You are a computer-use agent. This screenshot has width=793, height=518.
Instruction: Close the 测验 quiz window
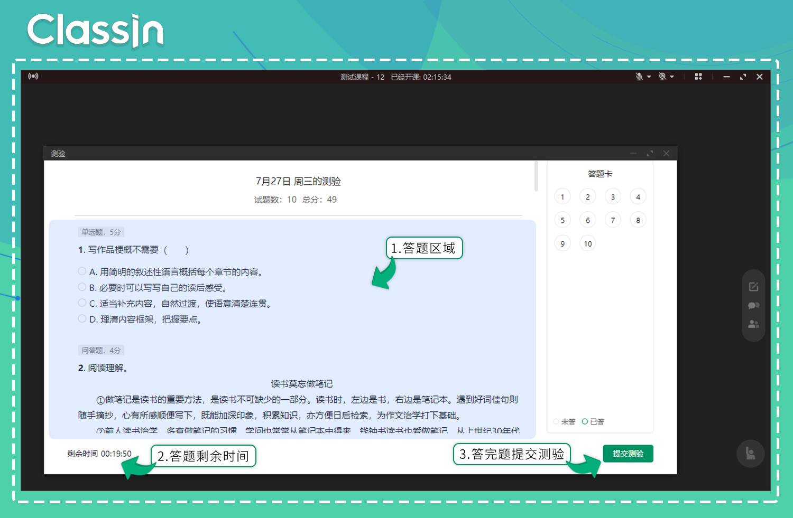[x=666, y=153]
